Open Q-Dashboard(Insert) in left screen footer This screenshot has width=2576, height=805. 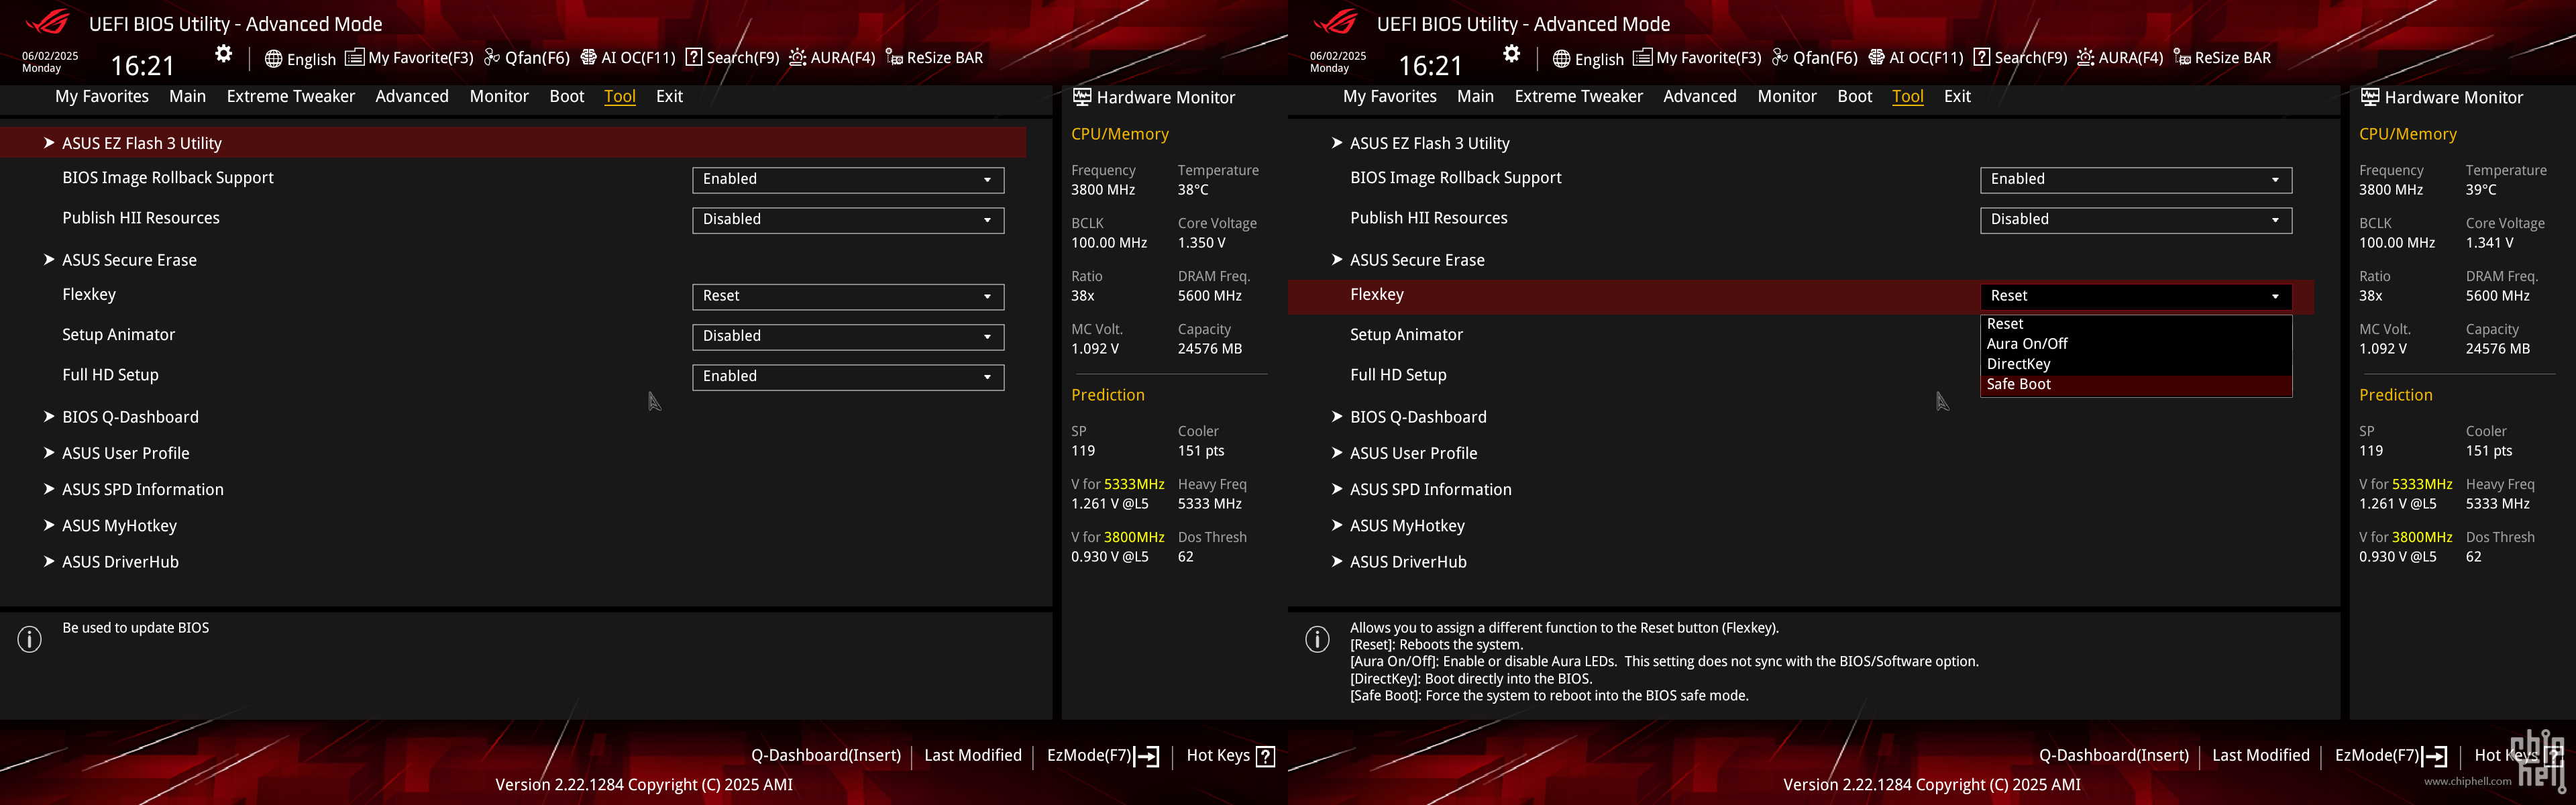(826, 756)
